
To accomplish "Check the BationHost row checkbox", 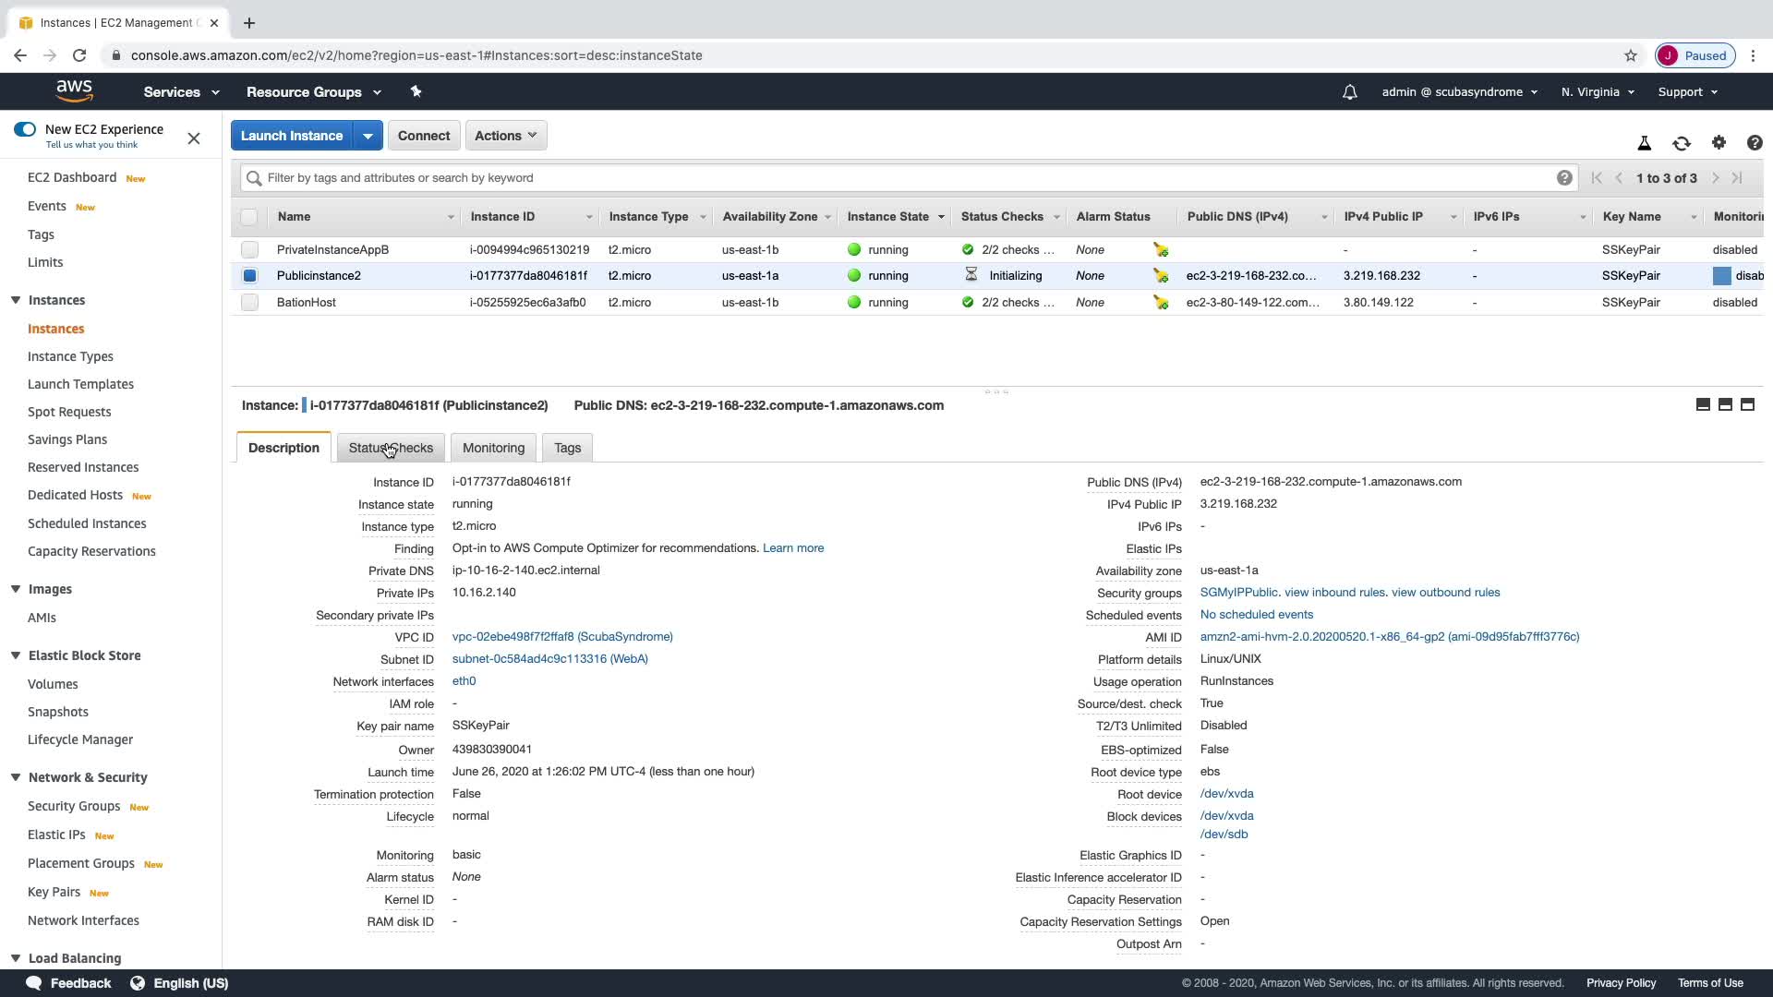I will [249, 303].
